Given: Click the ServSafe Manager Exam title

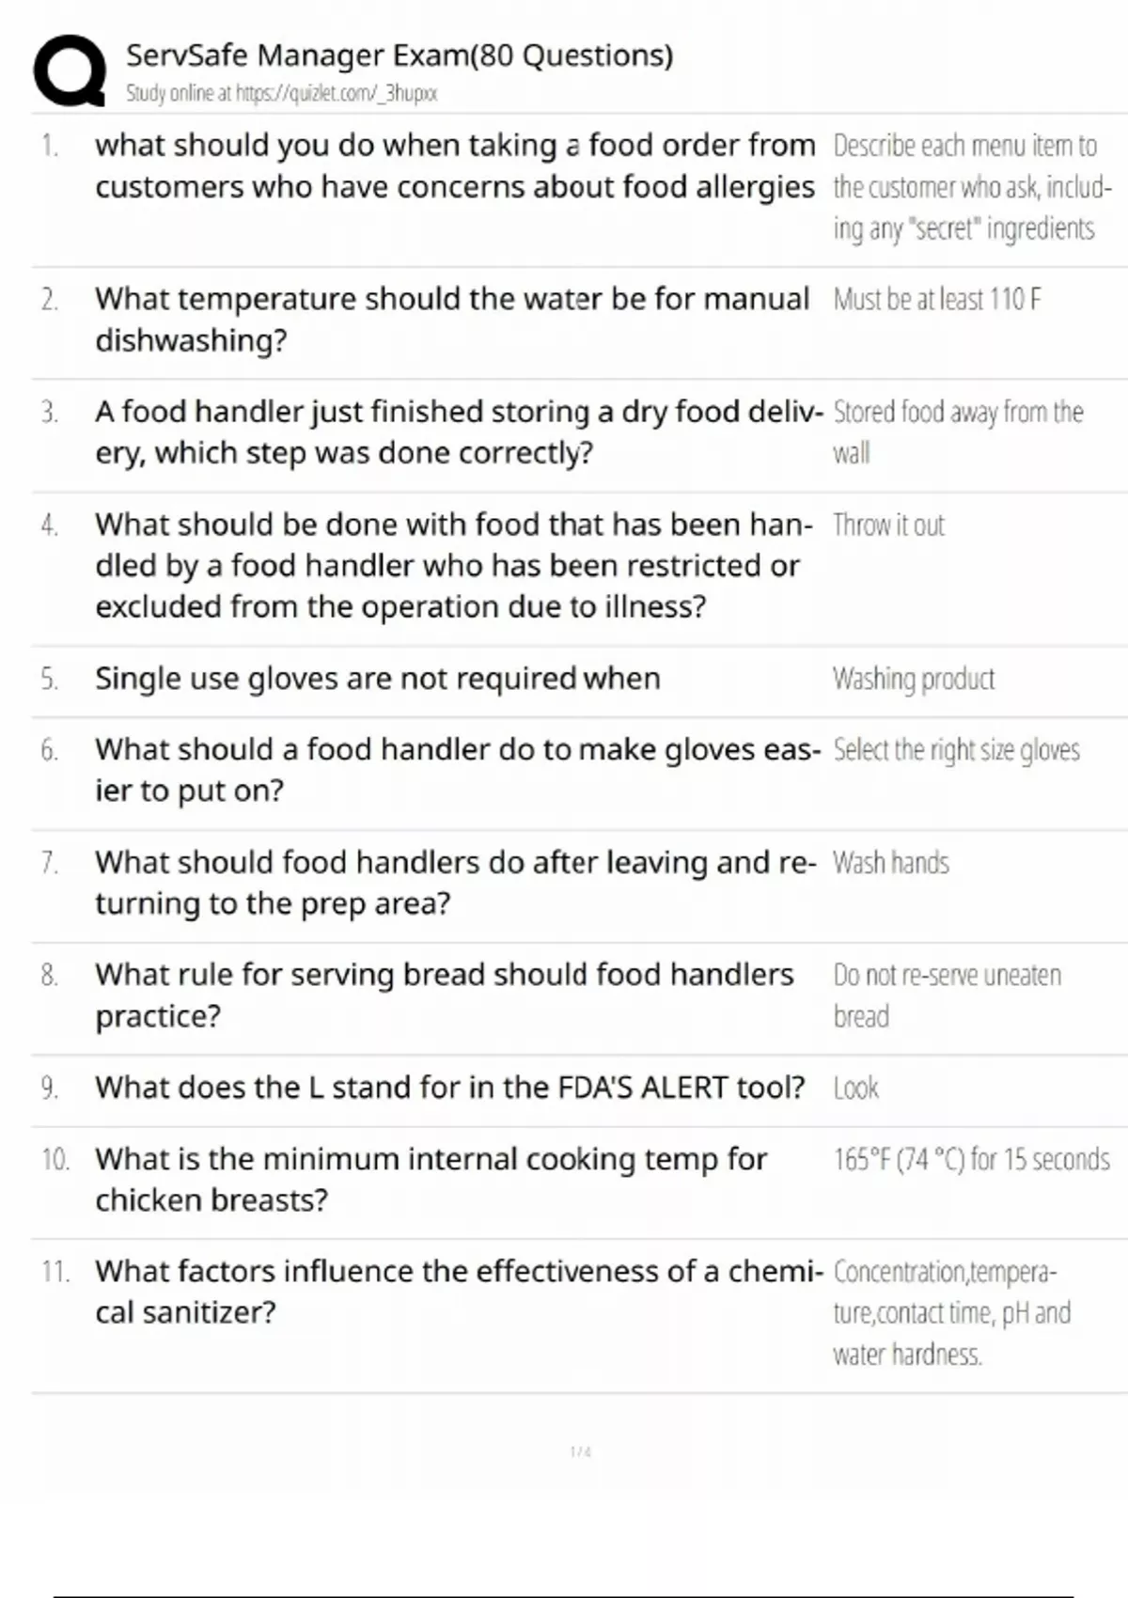Looking at the screenshot, I should (x=399, y=55).
